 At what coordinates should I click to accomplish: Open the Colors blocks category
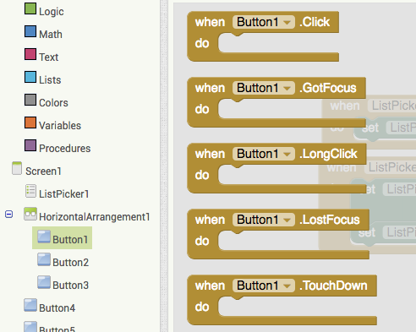pos(53,103)
